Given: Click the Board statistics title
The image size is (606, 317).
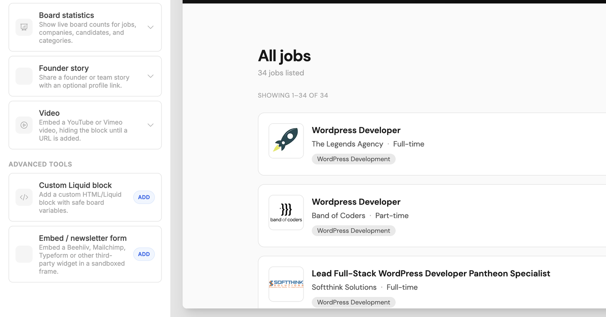Looking at the screenshot, I should 66,15.
